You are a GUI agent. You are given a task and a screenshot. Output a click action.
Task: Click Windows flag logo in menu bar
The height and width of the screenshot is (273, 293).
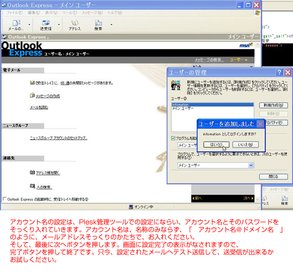point(257,13)
